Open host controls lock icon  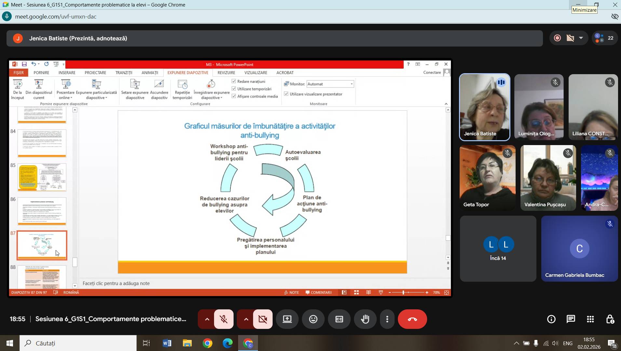coord(610,319)
